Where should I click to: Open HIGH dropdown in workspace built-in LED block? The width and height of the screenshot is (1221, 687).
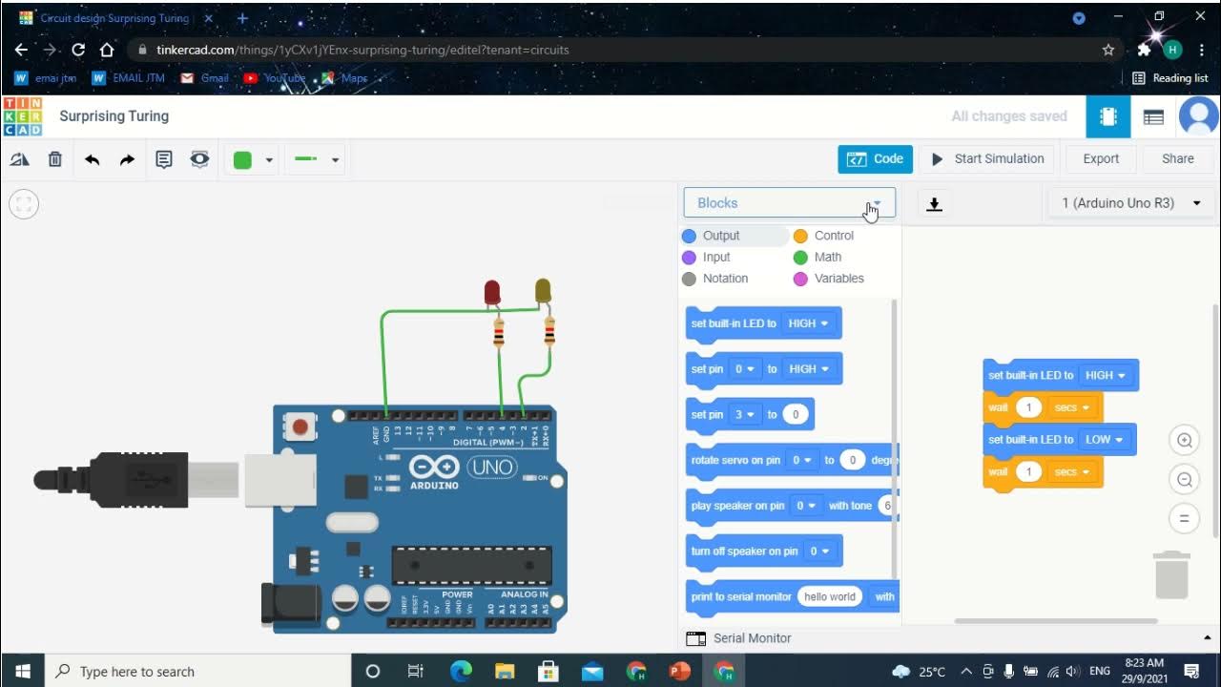click(x=1106, y=376)
